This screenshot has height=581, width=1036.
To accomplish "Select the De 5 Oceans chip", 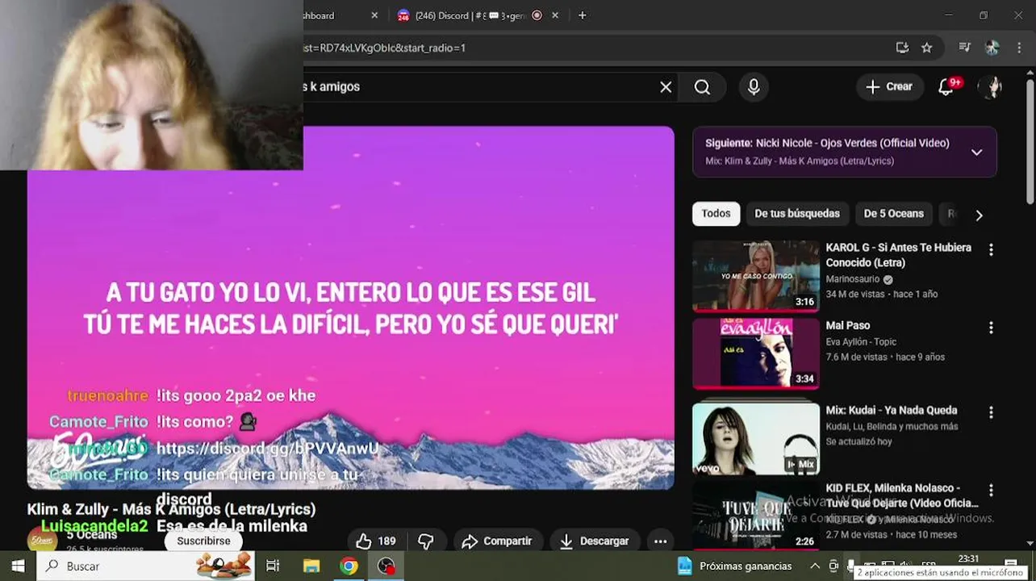I will [x=893, y=214].
